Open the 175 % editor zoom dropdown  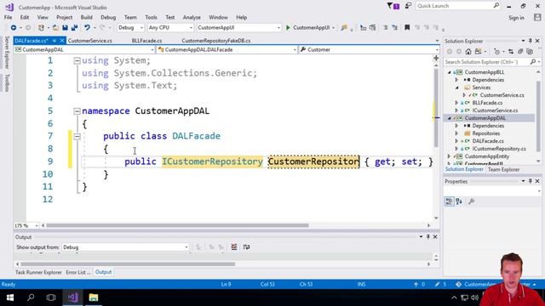26,225
